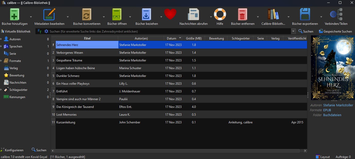Click the Buchdateien folder link

332,115
